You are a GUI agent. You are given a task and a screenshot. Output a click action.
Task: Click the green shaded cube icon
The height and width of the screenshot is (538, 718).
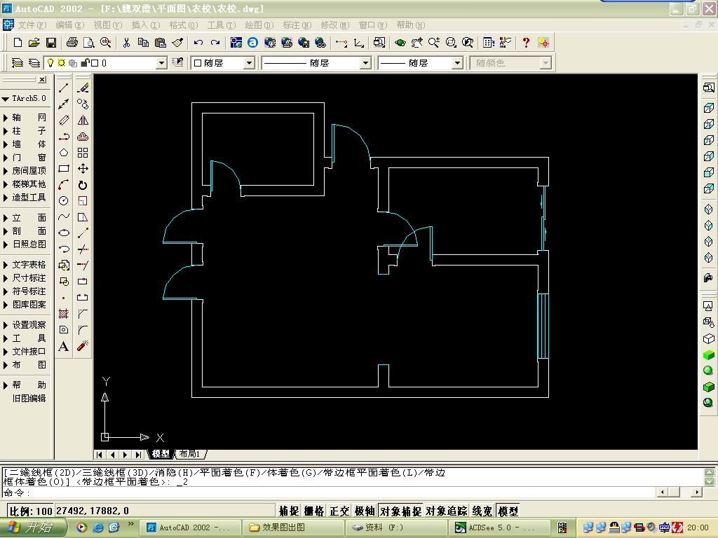coord(708,354)
